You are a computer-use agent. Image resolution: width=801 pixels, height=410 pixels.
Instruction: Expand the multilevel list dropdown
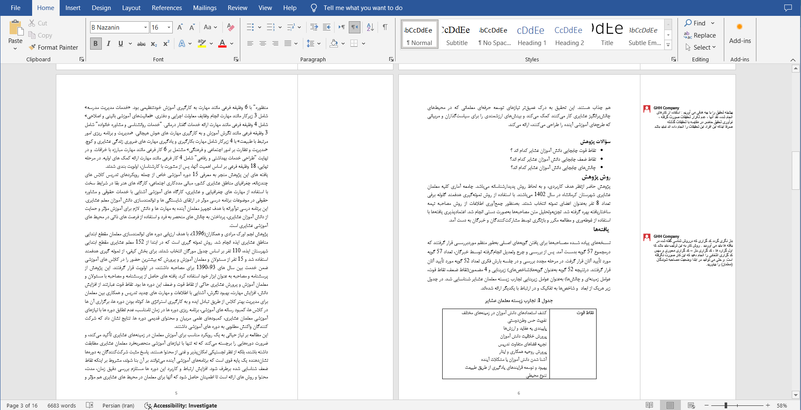[x=300, y=27]
